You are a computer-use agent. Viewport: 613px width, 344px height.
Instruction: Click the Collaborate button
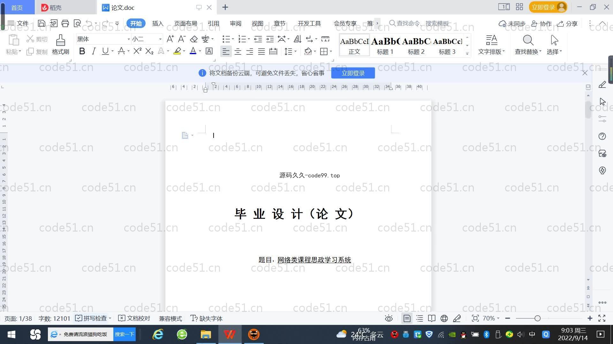541,24
